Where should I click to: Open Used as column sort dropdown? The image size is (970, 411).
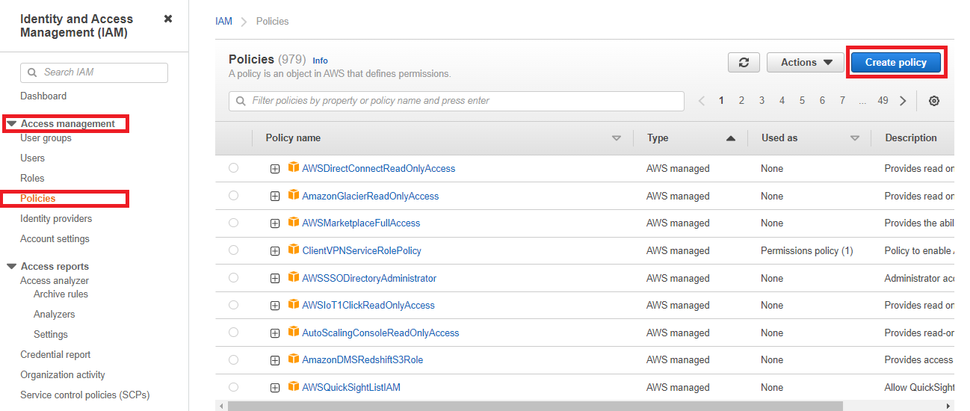point(855,138)
